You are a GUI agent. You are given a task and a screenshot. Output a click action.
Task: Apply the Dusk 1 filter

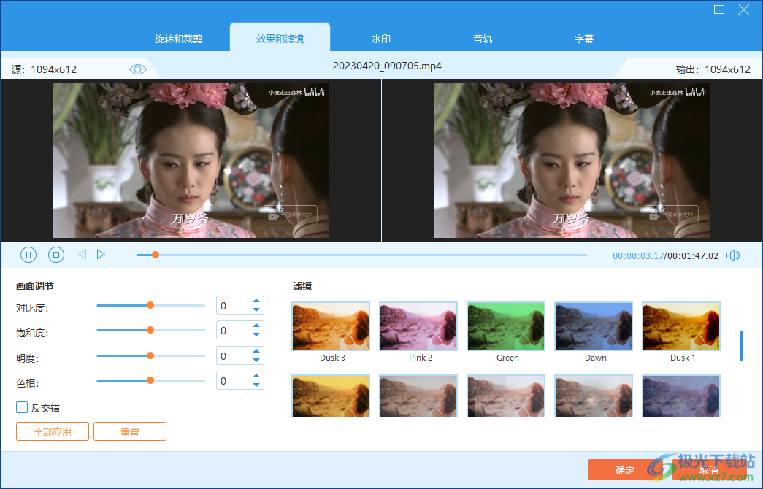(681, 326)
